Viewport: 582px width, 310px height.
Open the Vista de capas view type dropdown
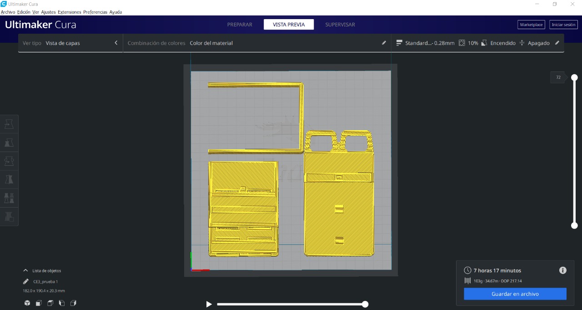click(x=70, y=43)
